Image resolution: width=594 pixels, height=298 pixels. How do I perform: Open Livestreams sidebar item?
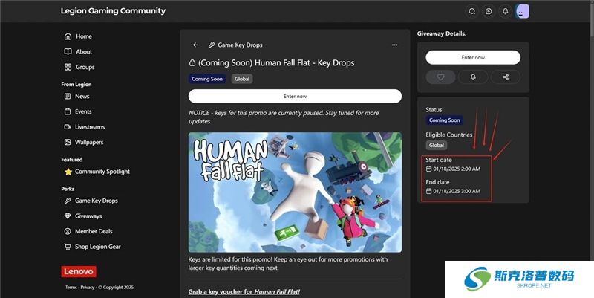(x=90, y=127)
